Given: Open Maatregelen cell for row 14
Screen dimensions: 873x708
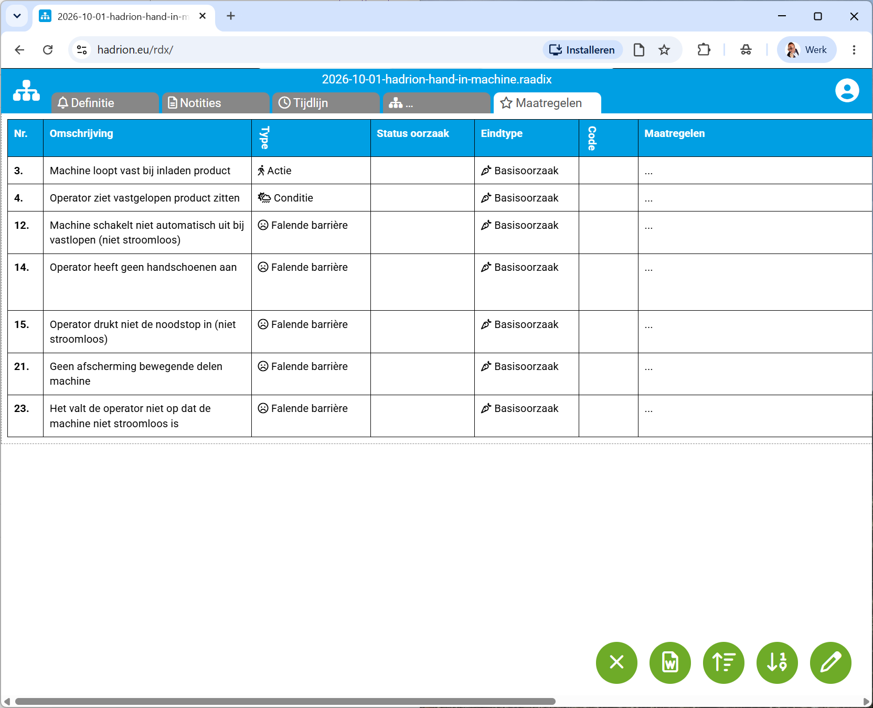Looking at the screenshot, I should pyautogui.click(x=755, y=282).
